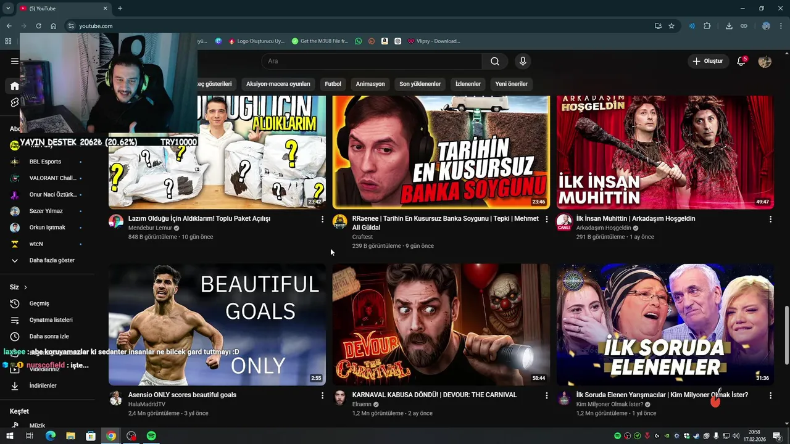Reload the page in Chrome
This screenshot has width=790, height=444.
38,26
